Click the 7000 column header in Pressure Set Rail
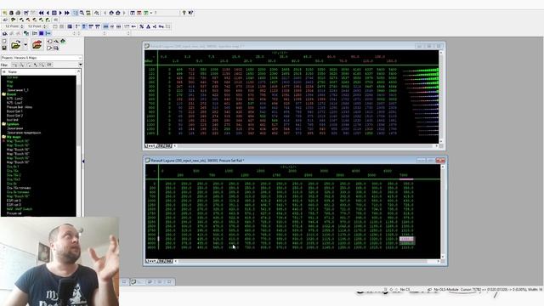This screenshot has width=544, height=306. pos(403,175)
